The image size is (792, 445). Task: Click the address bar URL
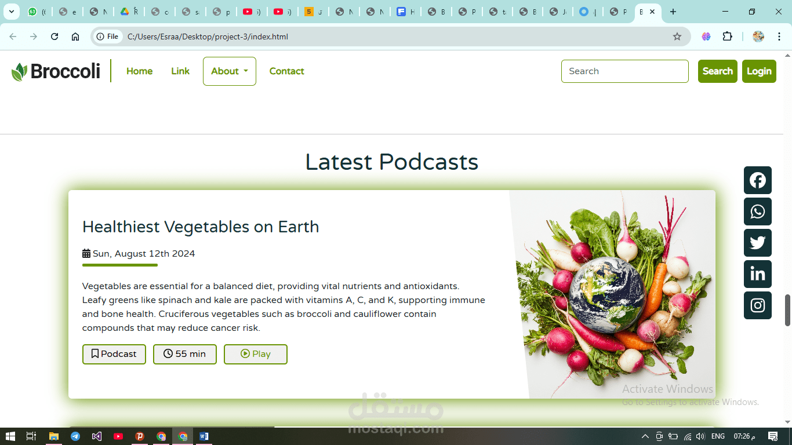tap(208, 37)
